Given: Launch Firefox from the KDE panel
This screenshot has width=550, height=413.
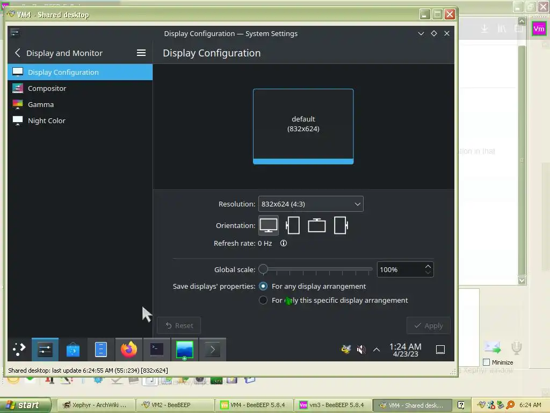Looking at the screenshot, I should click(129, 350).
